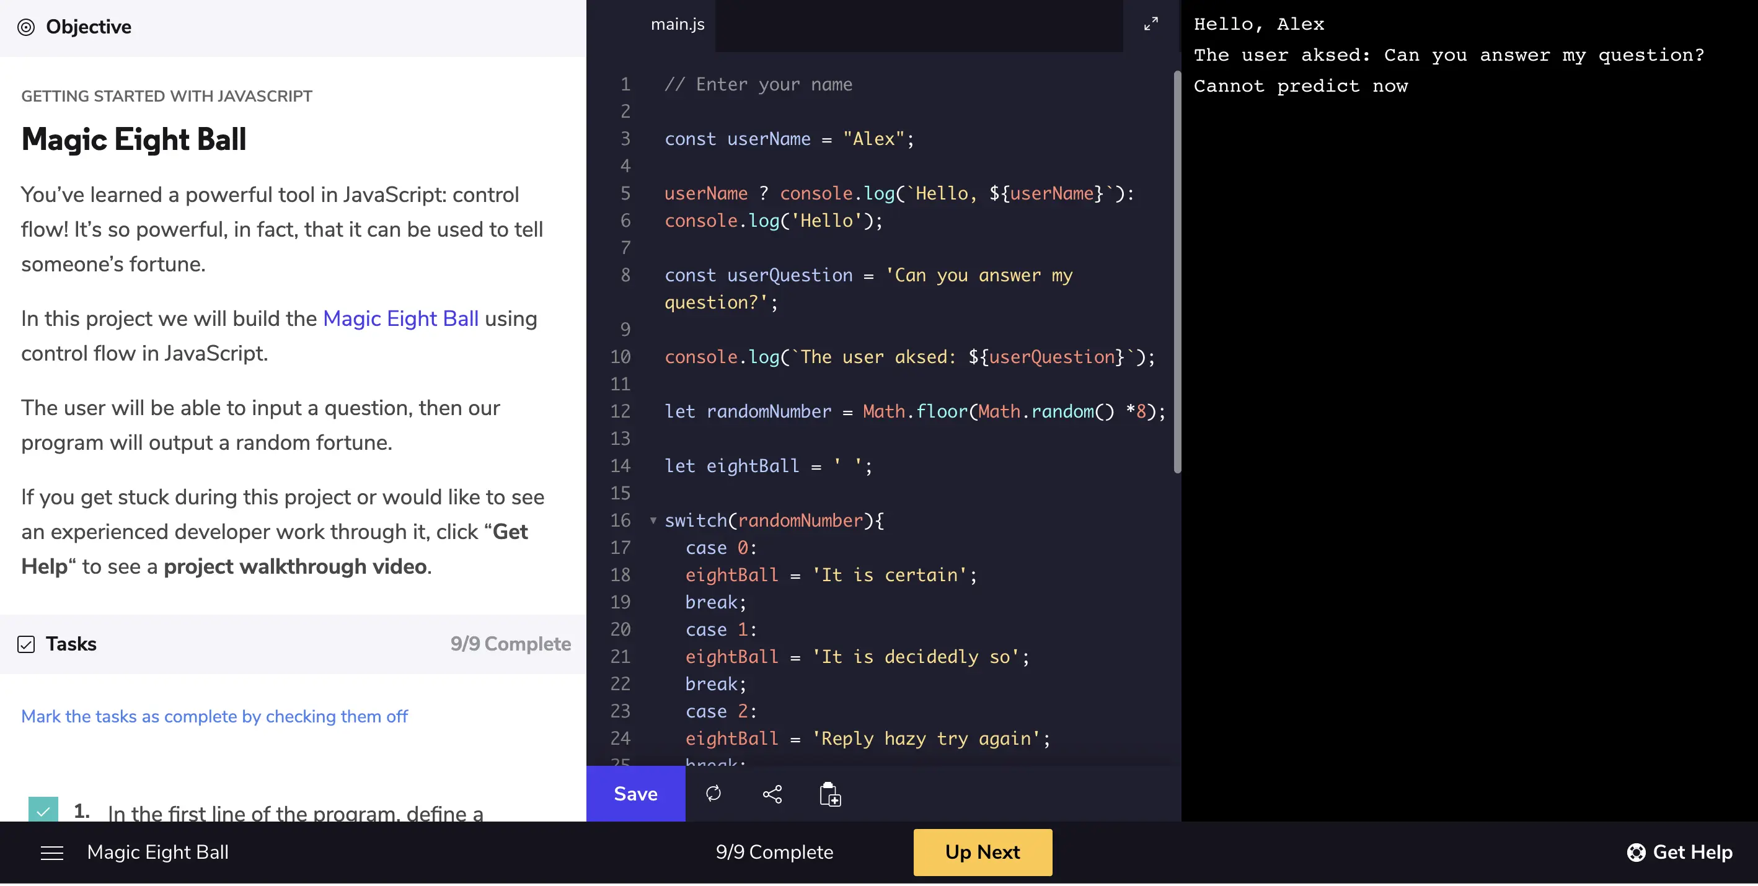
Task: Click the '9/9 Complete' footer status
Action: [x=775, y=853]
